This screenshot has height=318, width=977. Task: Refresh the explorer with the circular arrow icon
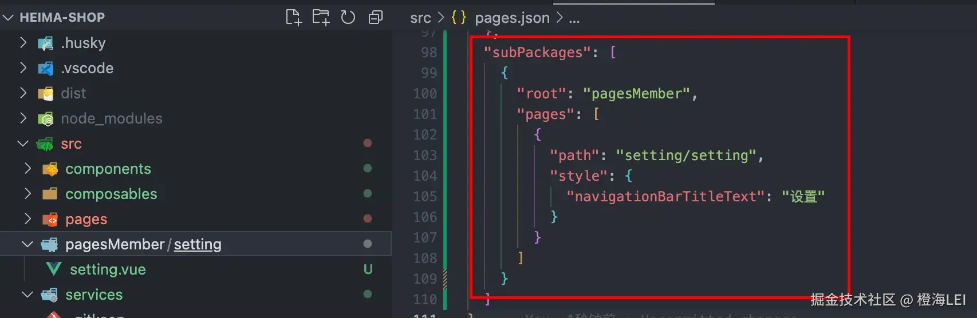click(x=348, y=17)
